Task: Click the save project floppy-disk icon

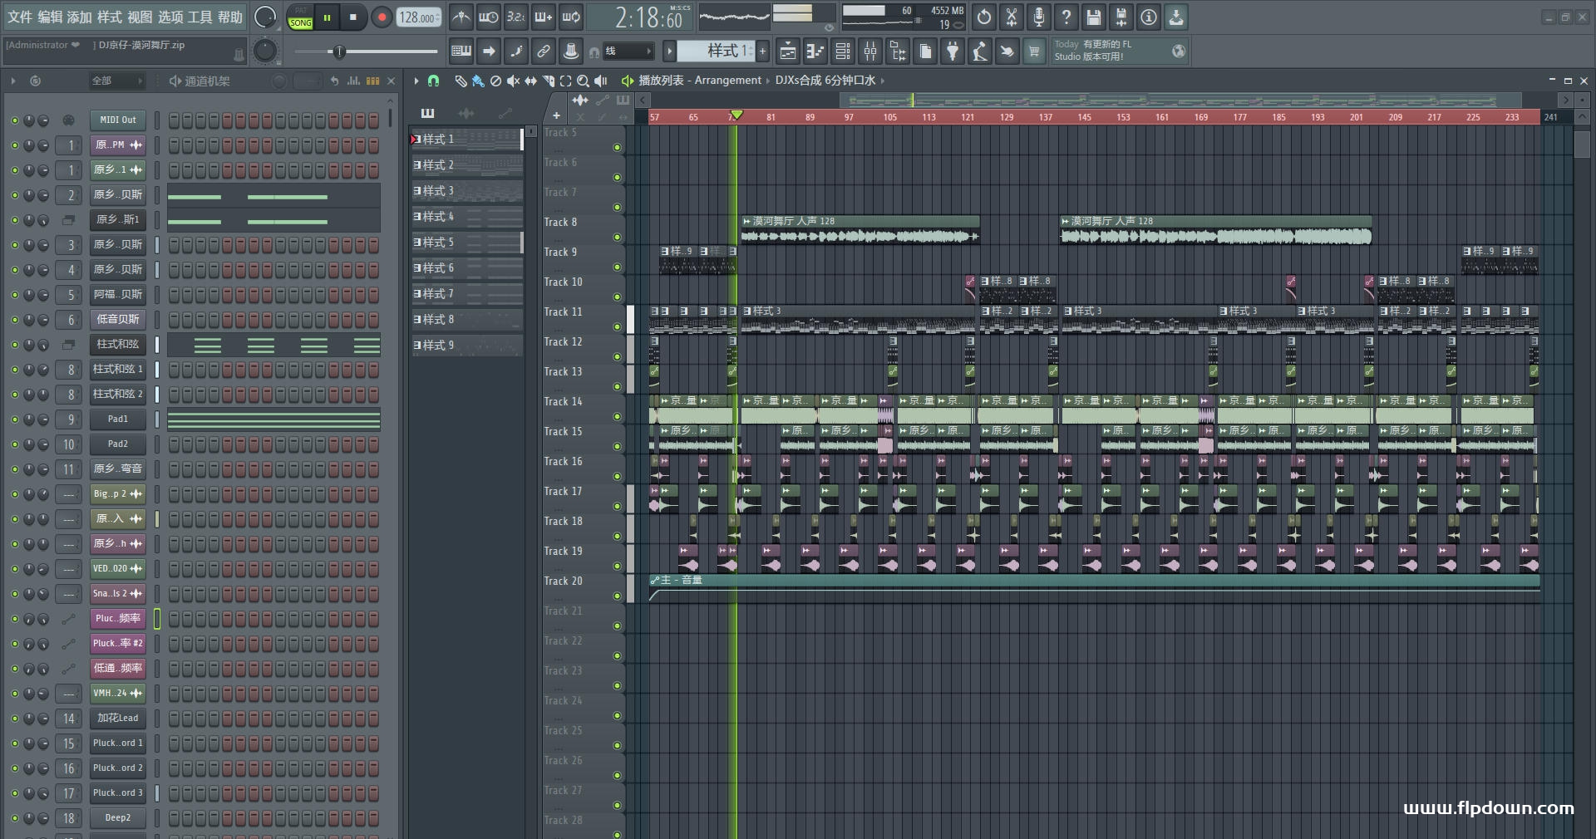Action: [x=1094, y=17]
